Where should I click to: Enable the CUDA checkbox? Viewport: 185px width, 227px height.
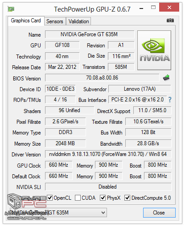click(x=78, y=198)
